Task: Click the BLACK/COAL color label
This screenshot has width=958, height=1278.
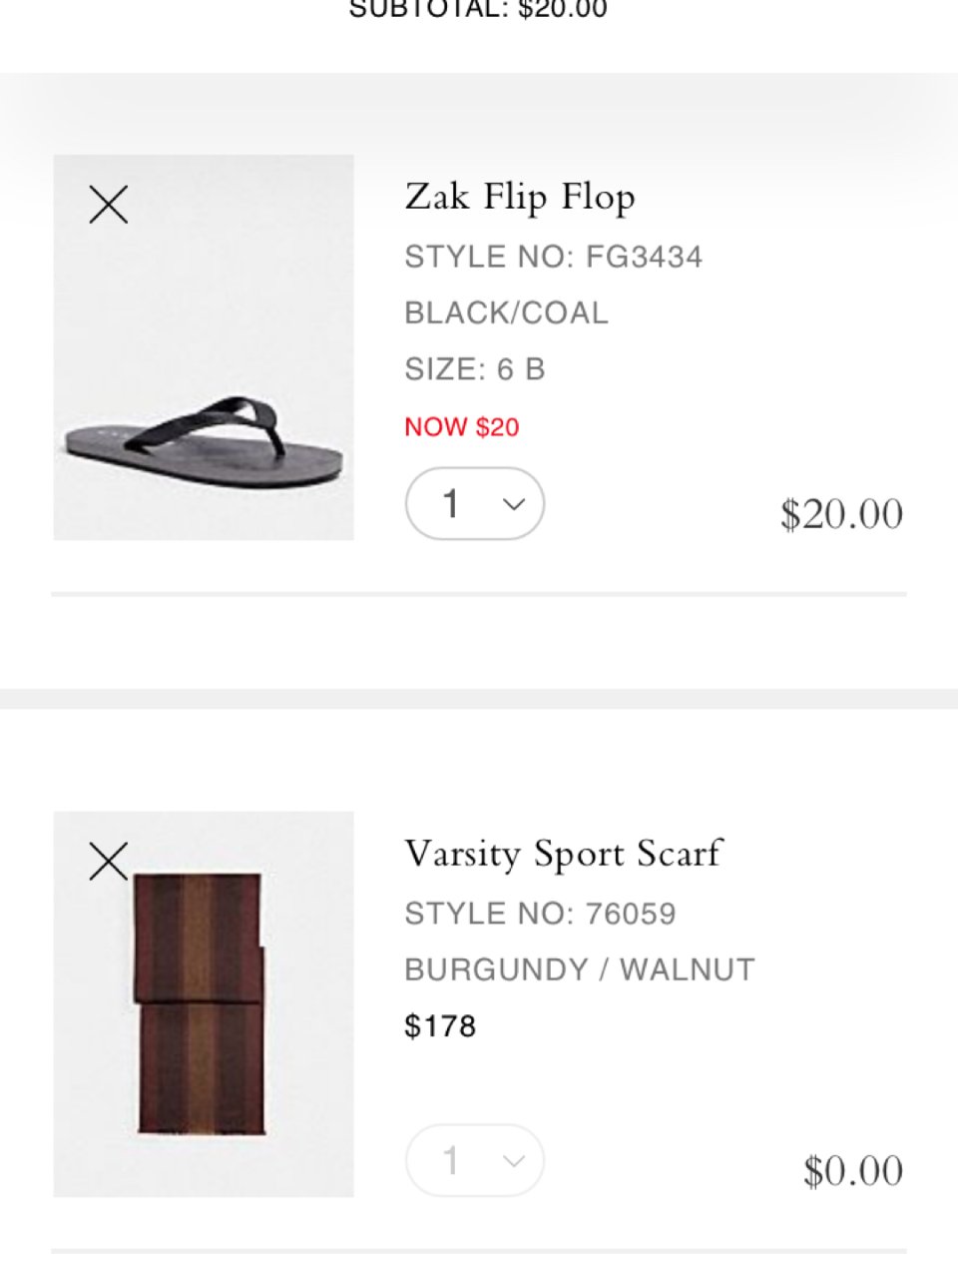Action: 506,314
